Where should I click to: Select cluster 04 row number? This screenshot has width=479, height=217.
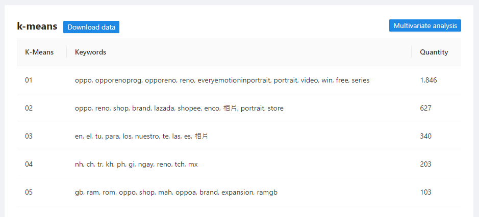click(29, 164)
